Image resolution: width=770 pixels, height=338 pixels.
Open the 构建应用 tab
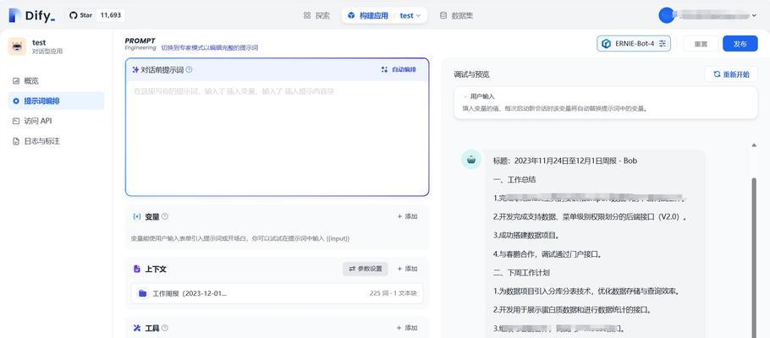368,16
